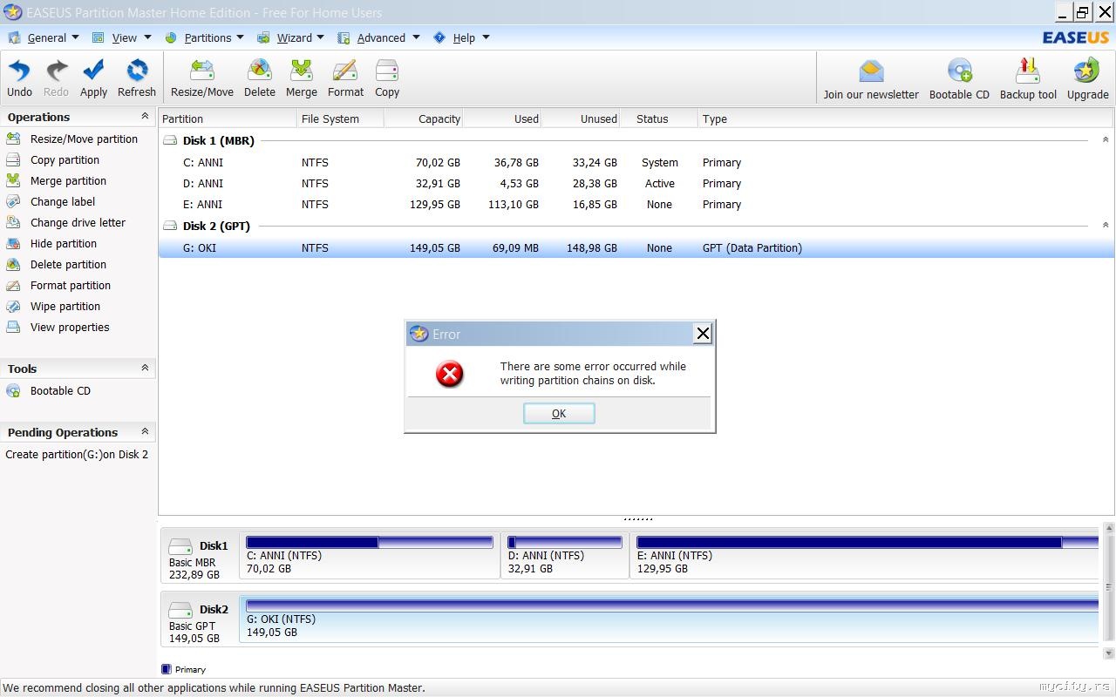1116x697 pixels.
Task: Sort by Unused column header
Action: 581,118
